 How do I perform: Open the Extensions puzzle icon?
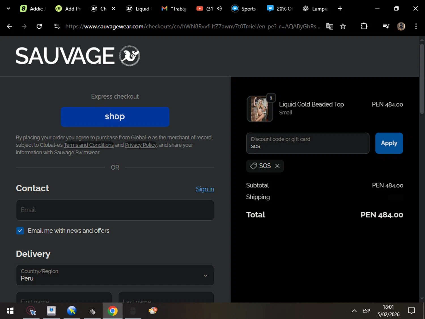click(364, 26)
